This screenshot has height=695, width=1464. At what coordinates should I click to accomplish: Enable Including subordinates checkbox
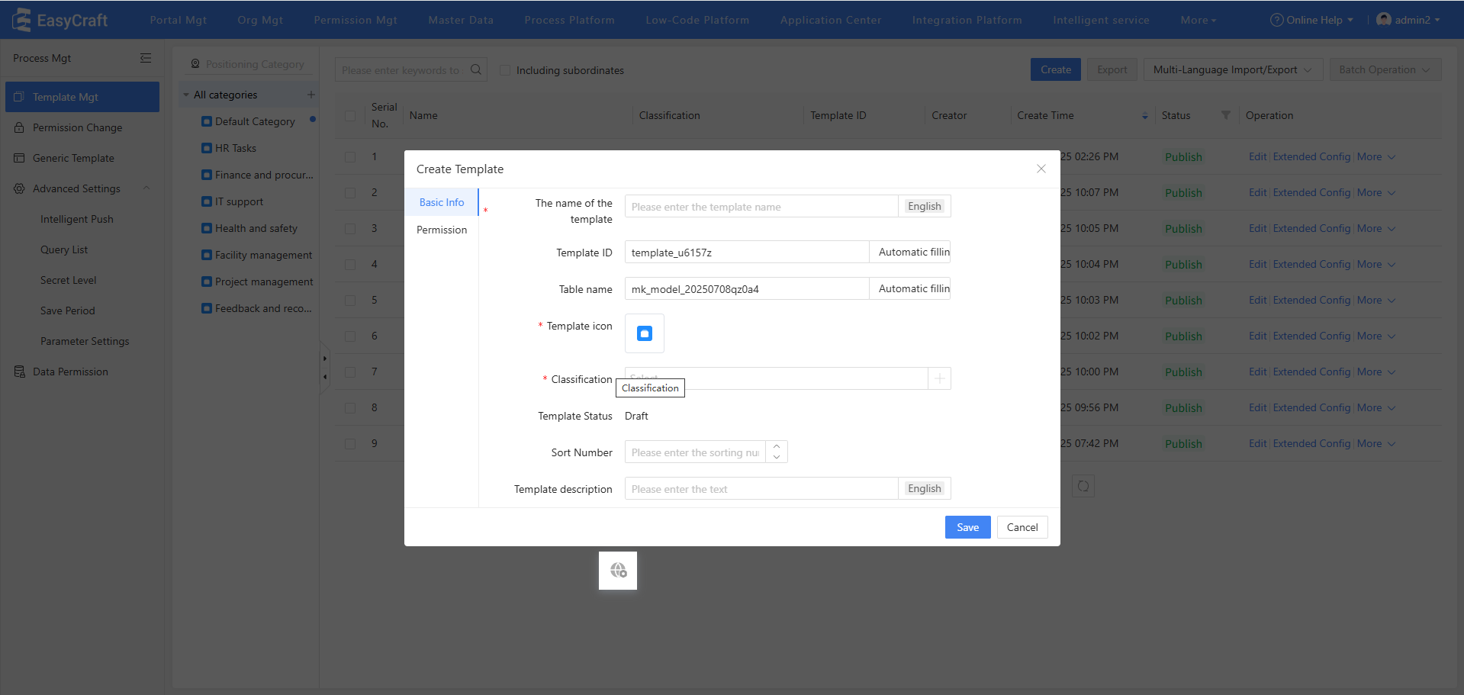(x=504, y=70)
